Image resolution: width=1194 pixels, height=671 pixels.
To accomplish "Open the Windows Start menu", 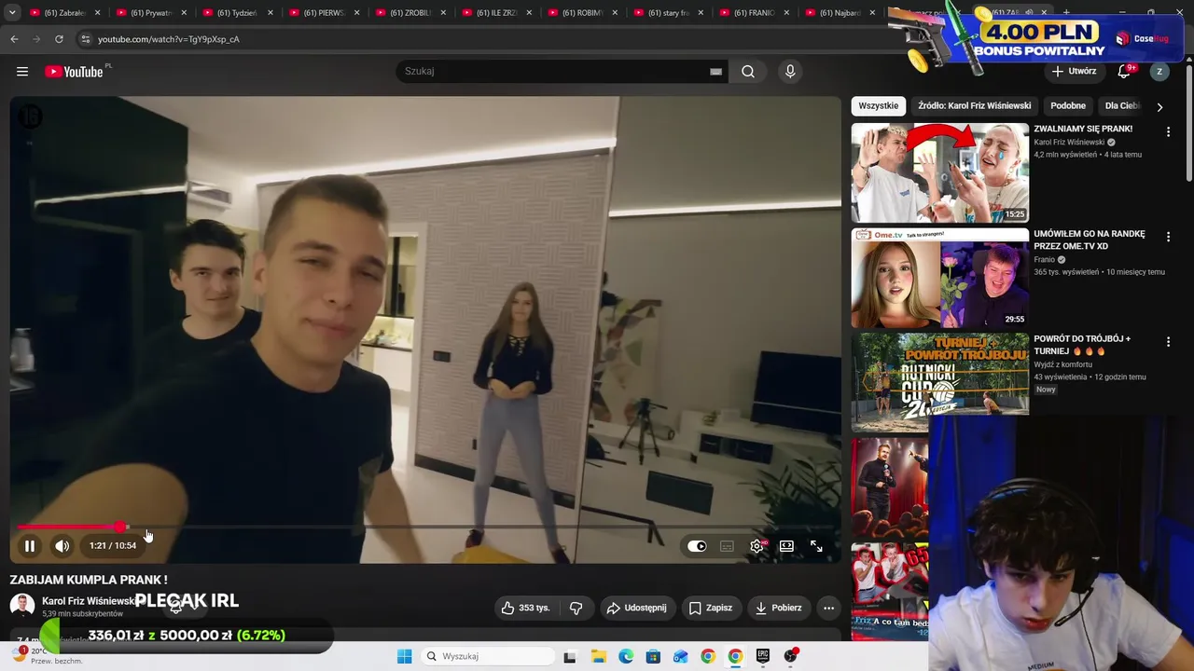I will [404, 656].
